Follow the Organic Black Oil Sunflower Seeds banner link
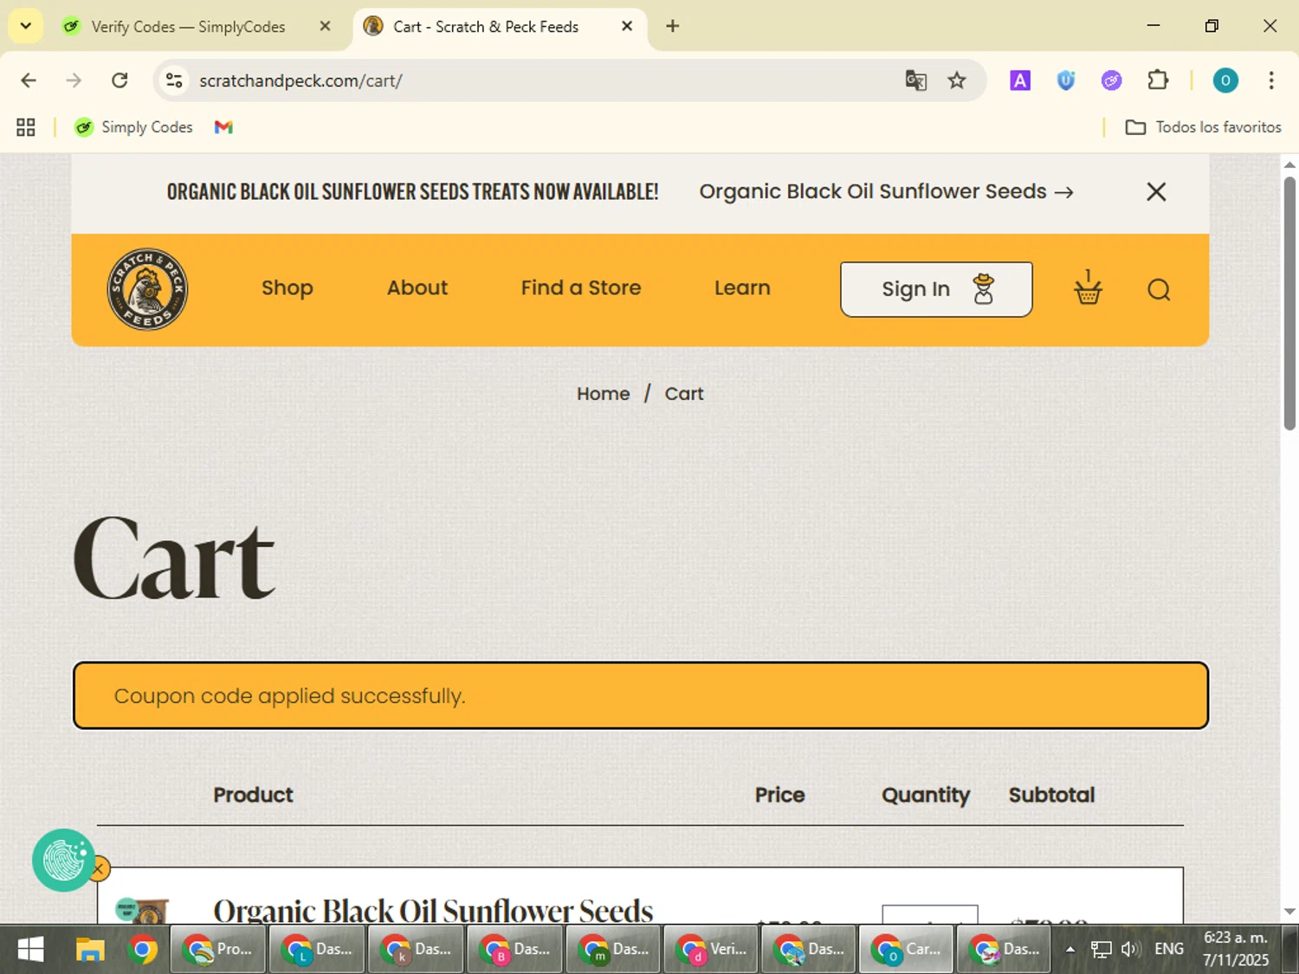This screenshot has width=1299, height=974. (886, 191)
